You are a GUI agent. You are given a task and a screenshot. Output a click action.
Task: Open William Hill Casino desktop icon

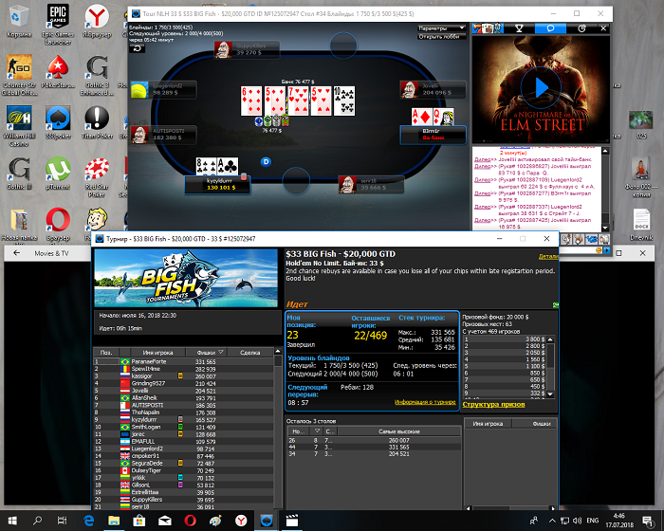(x=19, y=126)
